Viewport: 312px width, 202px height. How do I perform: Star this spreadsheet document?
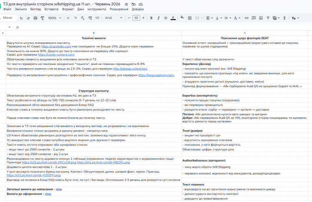126,4
